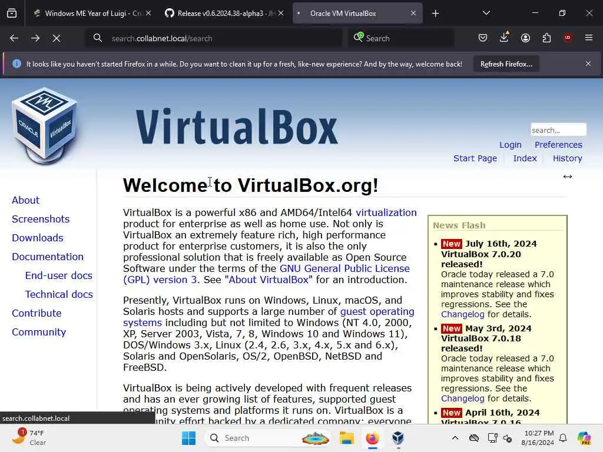
Task: Click the Windows taskbar Search box
Action: 268,438
